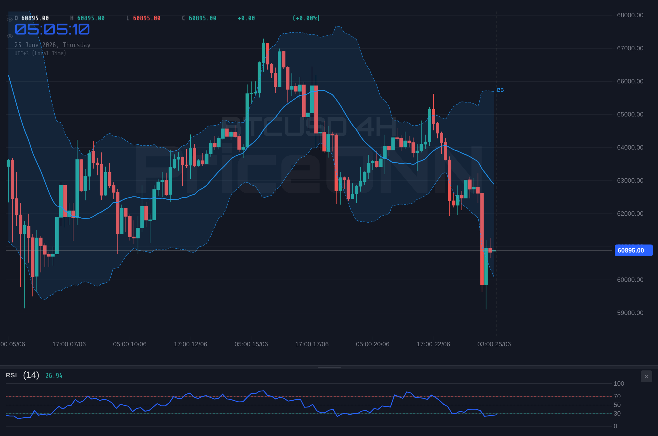Click the 64000.00 price axis label

pyautogui.click(x=630, y=148)
